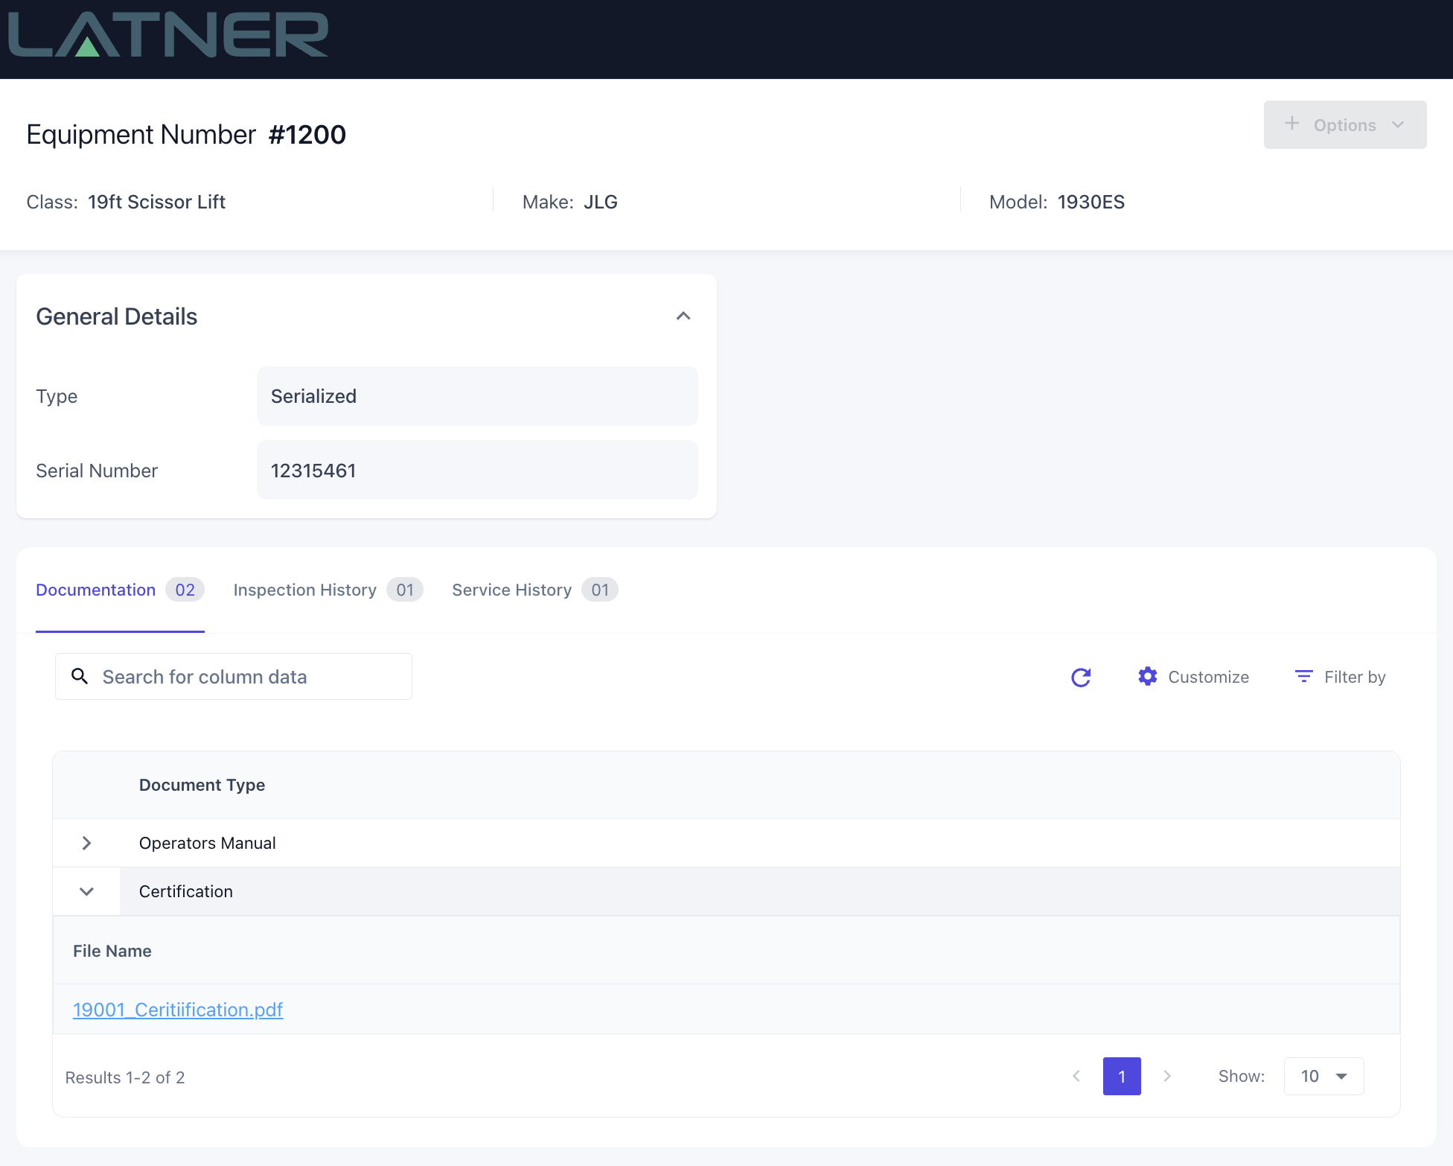This screenshot has height=1166, width=1453.
Task: Go to previous page arrow
Action: [x=1076, y=1076]
